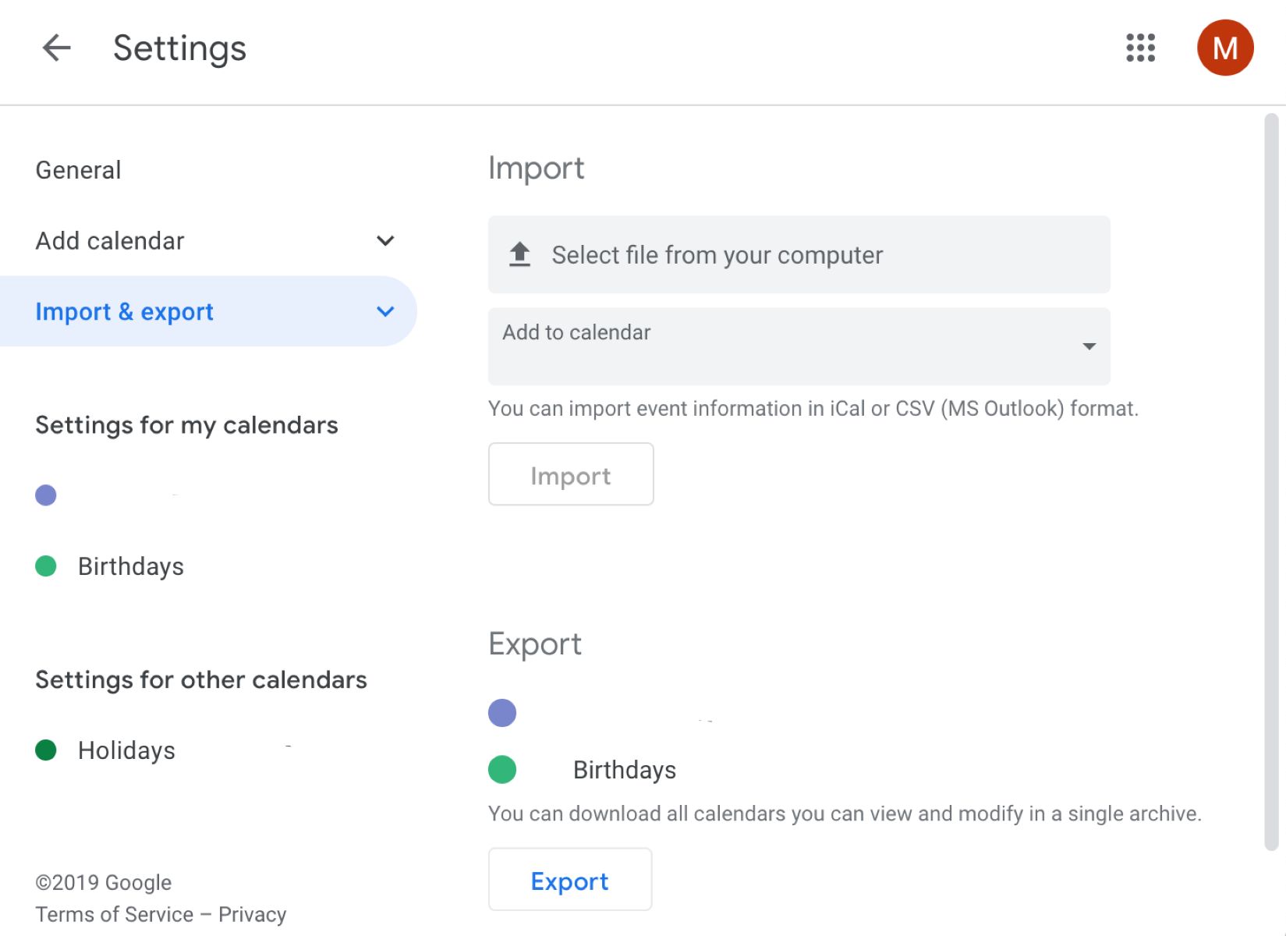Click Select file from your computer
The height and width of the screenshot is (936, 1286).
[717, 253]
